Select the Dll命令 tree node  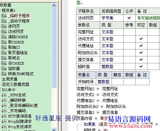[x=9, y=90]
